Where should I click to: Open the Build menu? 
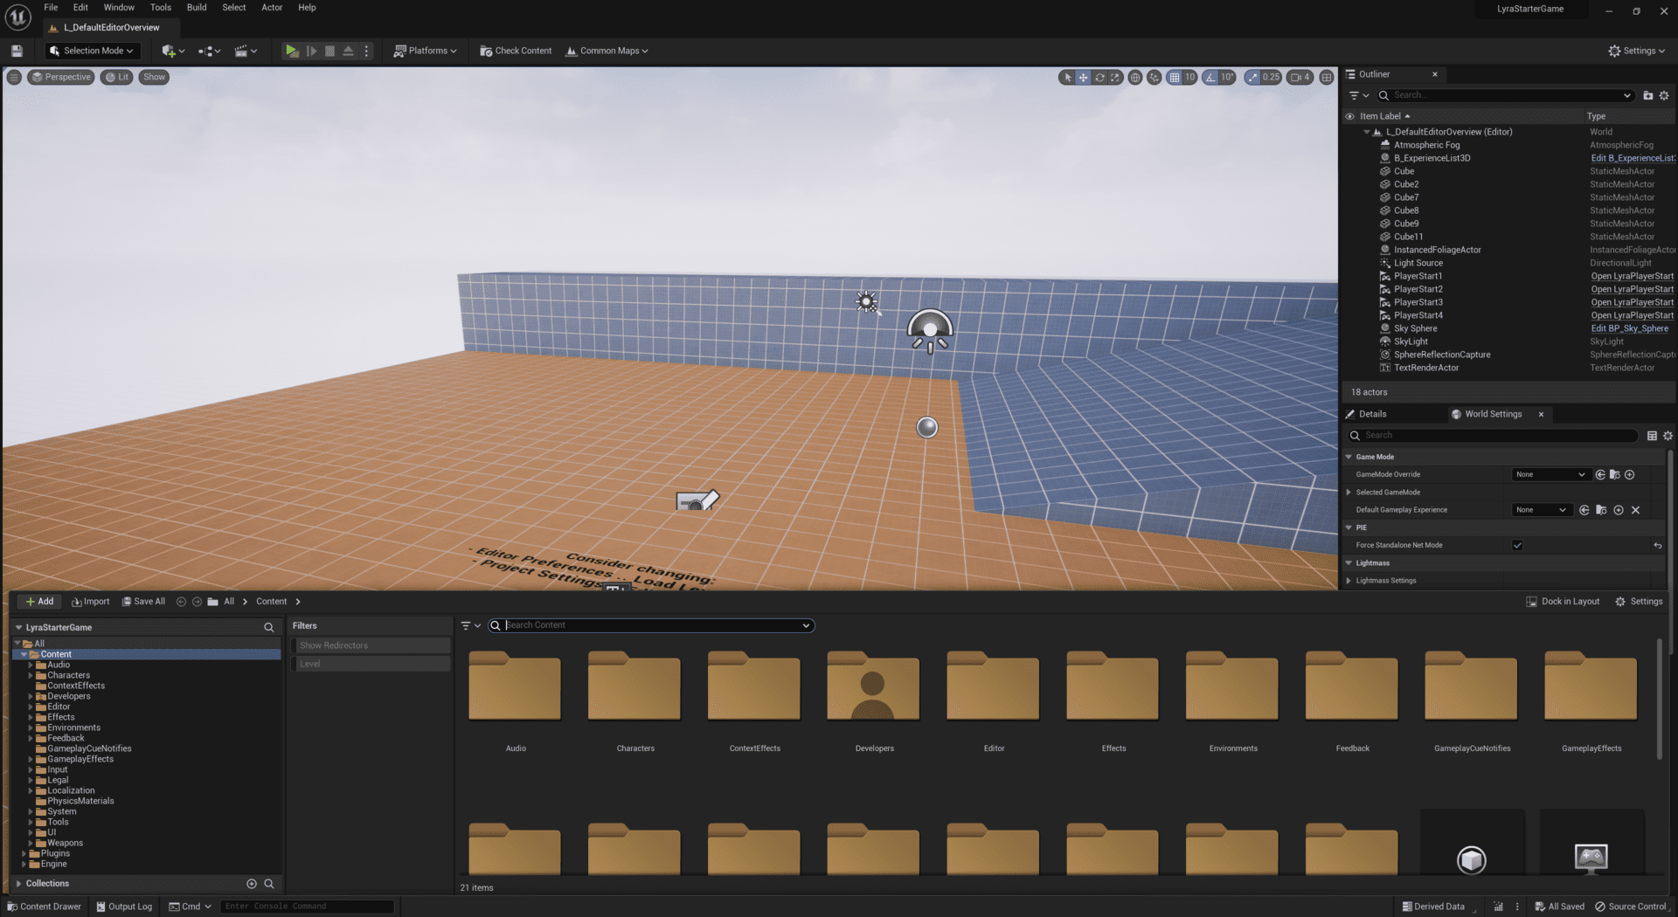coord(197,8)
